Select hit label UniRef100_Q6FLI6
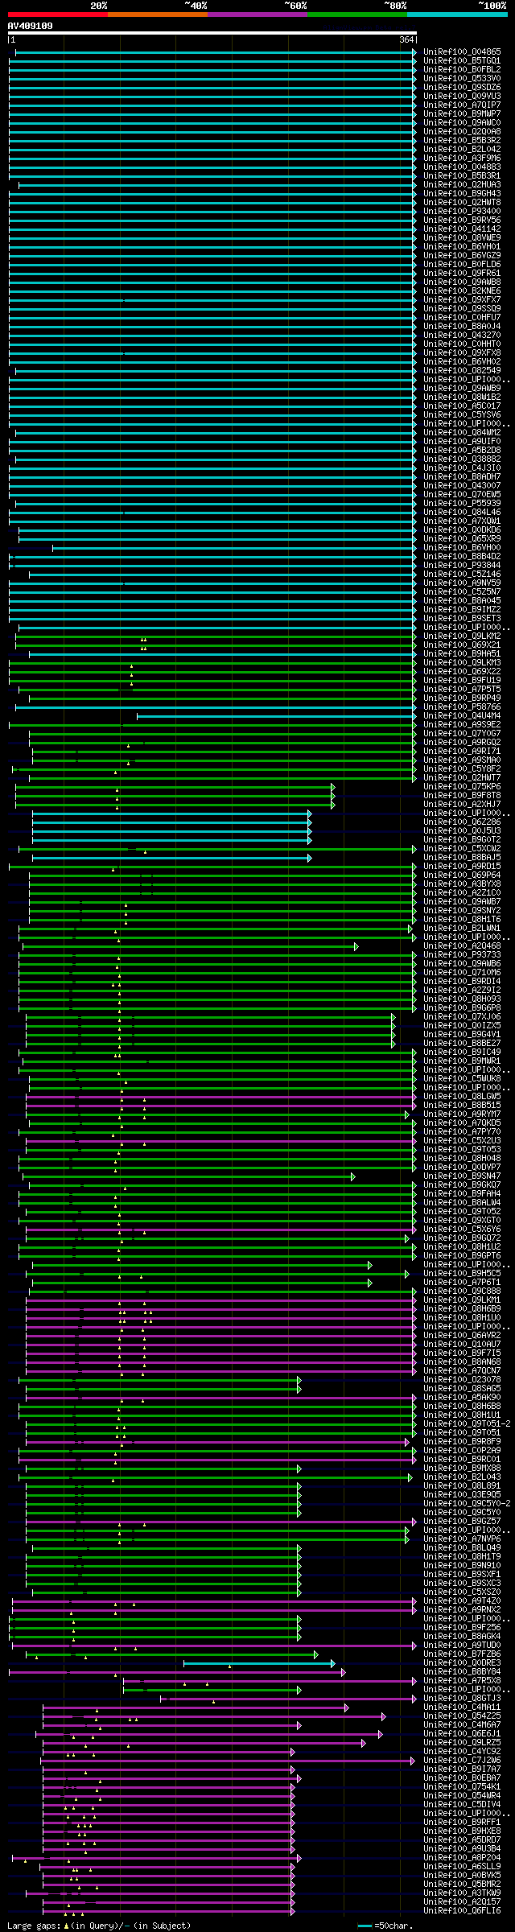The width and height of the screenshot is (515, 1932). click(462, 1911)
